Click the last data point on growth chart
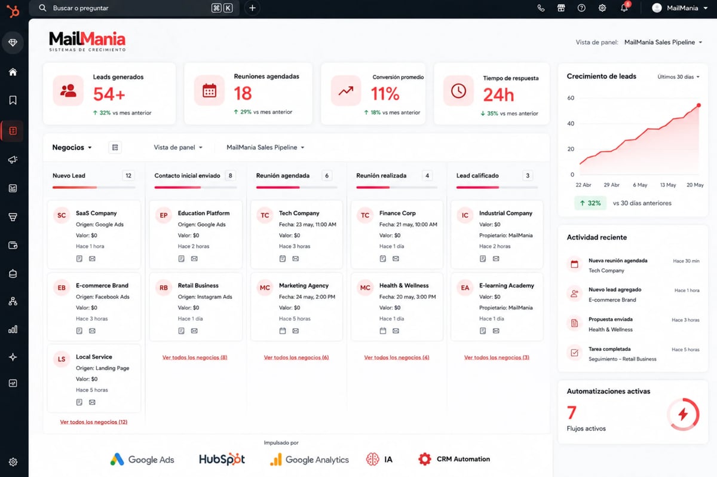This screenshot has width=717, height=477. (x=698, y=105)
